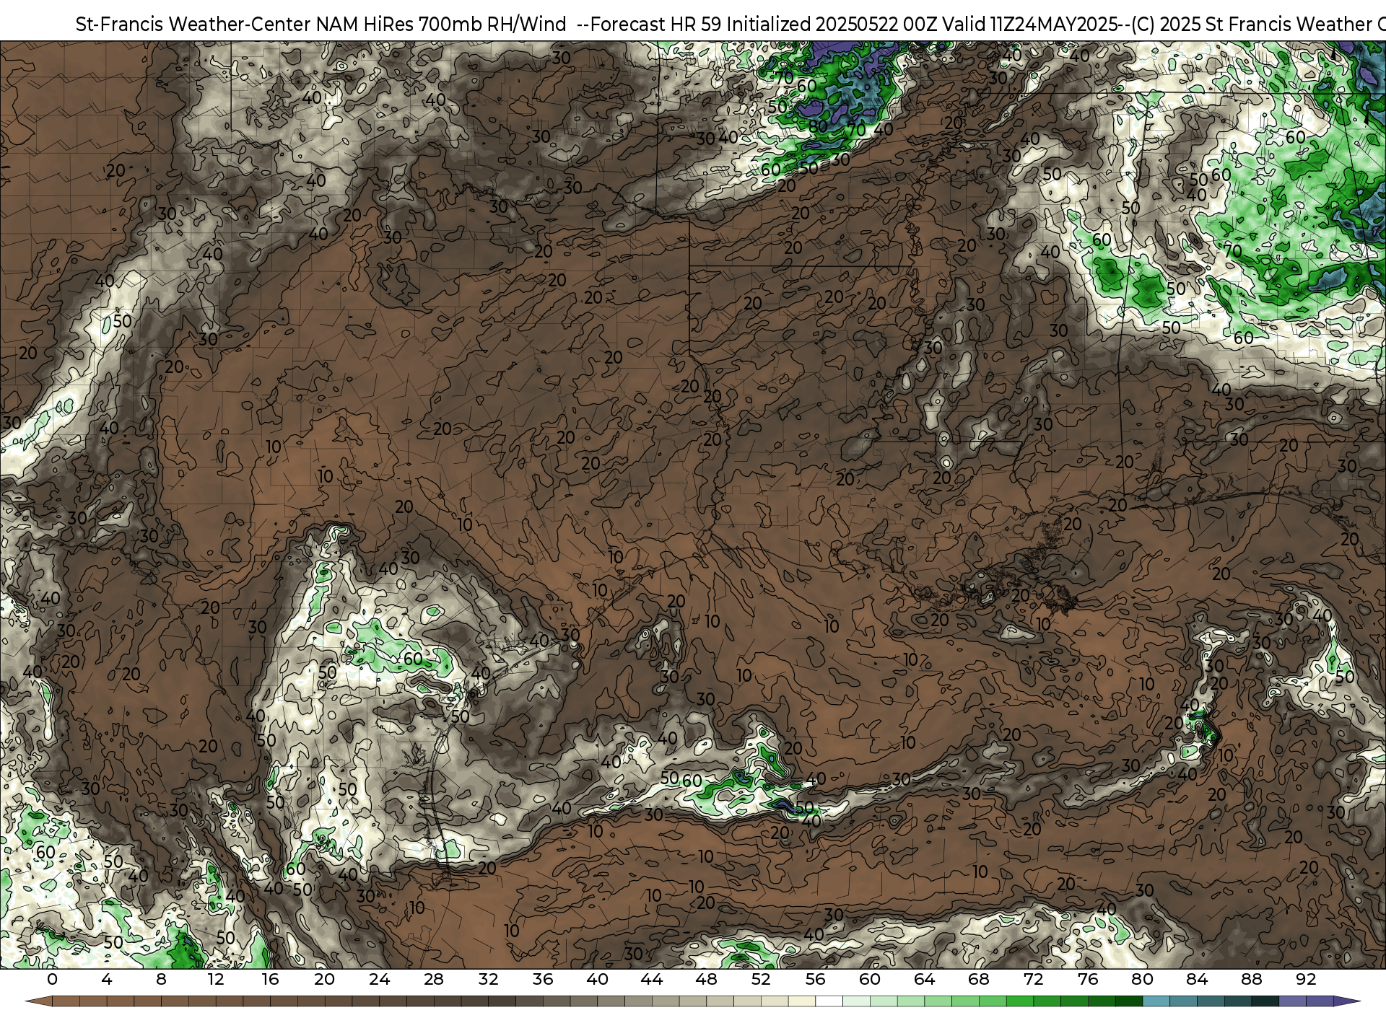
Task: Click the colorbar label "92"
Action: click(x=1306, y=980)
